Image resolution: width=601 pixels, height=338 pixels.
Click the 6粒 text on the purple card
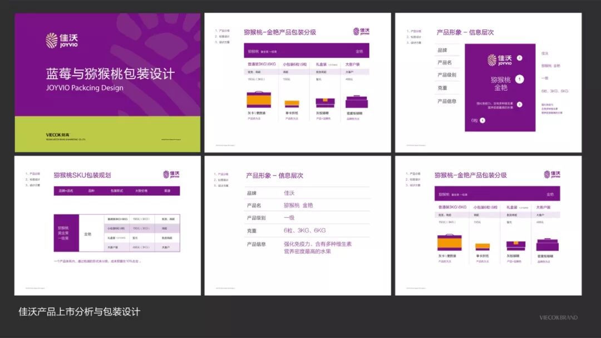click(x=475, y=120)
